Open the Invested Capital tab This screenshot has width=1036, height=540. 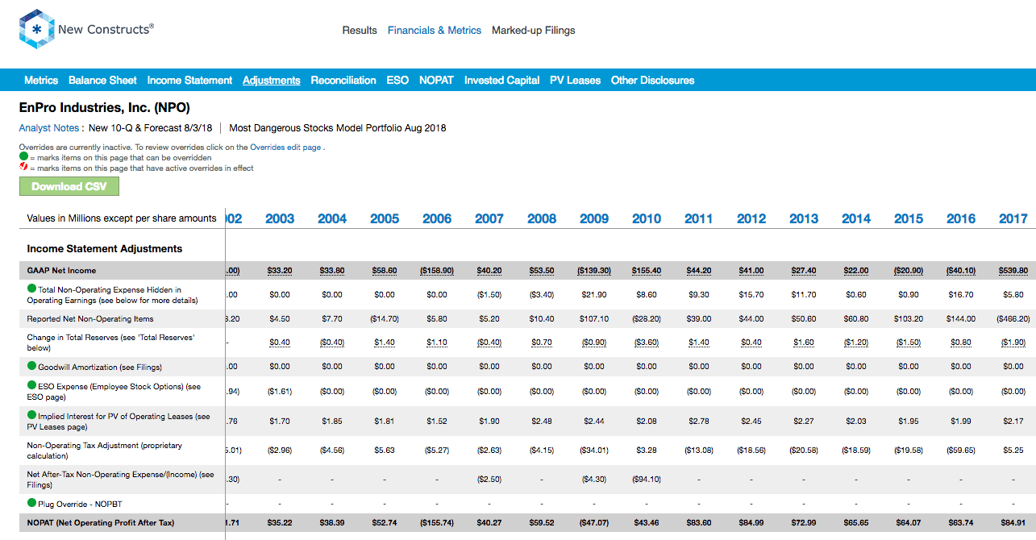tap(502, 81)
